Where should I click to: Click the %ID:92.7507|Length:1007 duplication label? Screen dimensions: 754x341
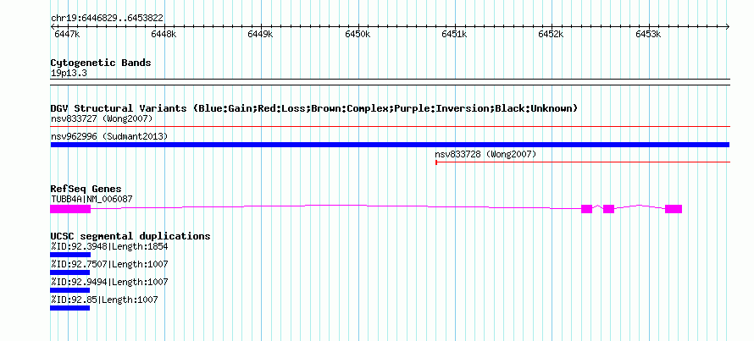tap(109, 264)
